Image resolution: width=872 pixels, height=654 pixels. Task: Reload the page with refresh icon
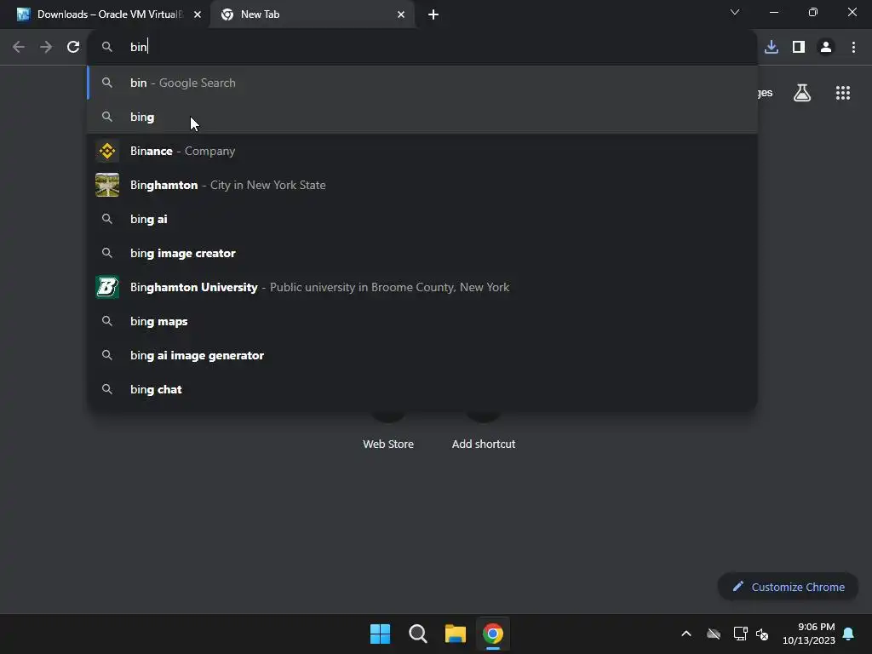(73, 48)
